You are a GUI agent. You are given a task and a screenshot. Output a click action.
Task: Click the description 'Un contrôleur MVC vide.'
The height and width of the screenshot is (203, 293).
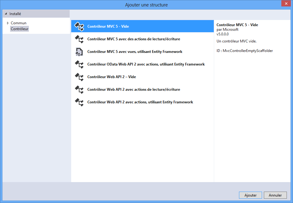point(236,41)
